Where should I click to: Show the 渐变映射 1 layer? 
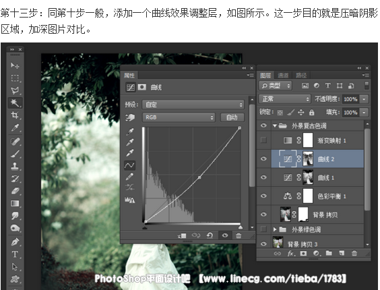(x=263, y=140)
